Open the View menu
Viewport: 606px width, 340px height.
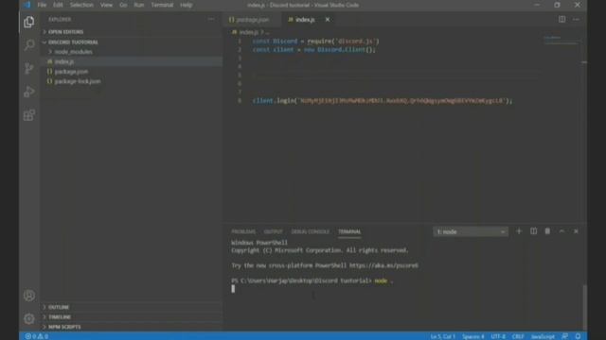106,5
